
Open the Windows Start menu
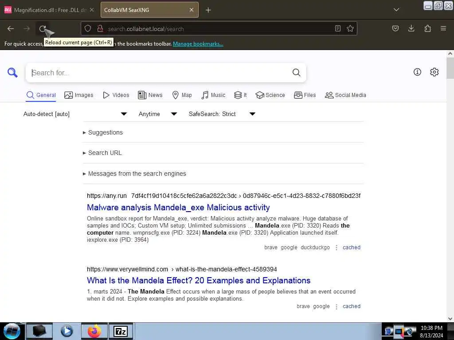[12, 331]
